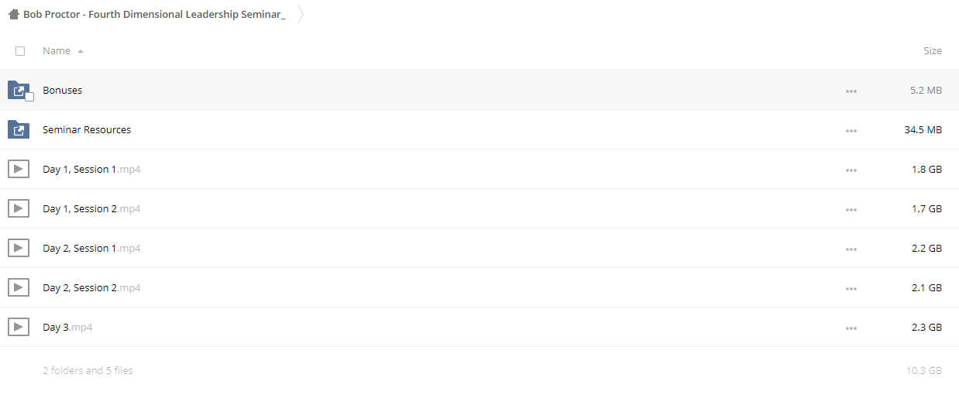Open more actions menu for Day 3.mp4
Image resolution: width=959 pixels, height=402 pixels.
(851, 328)
